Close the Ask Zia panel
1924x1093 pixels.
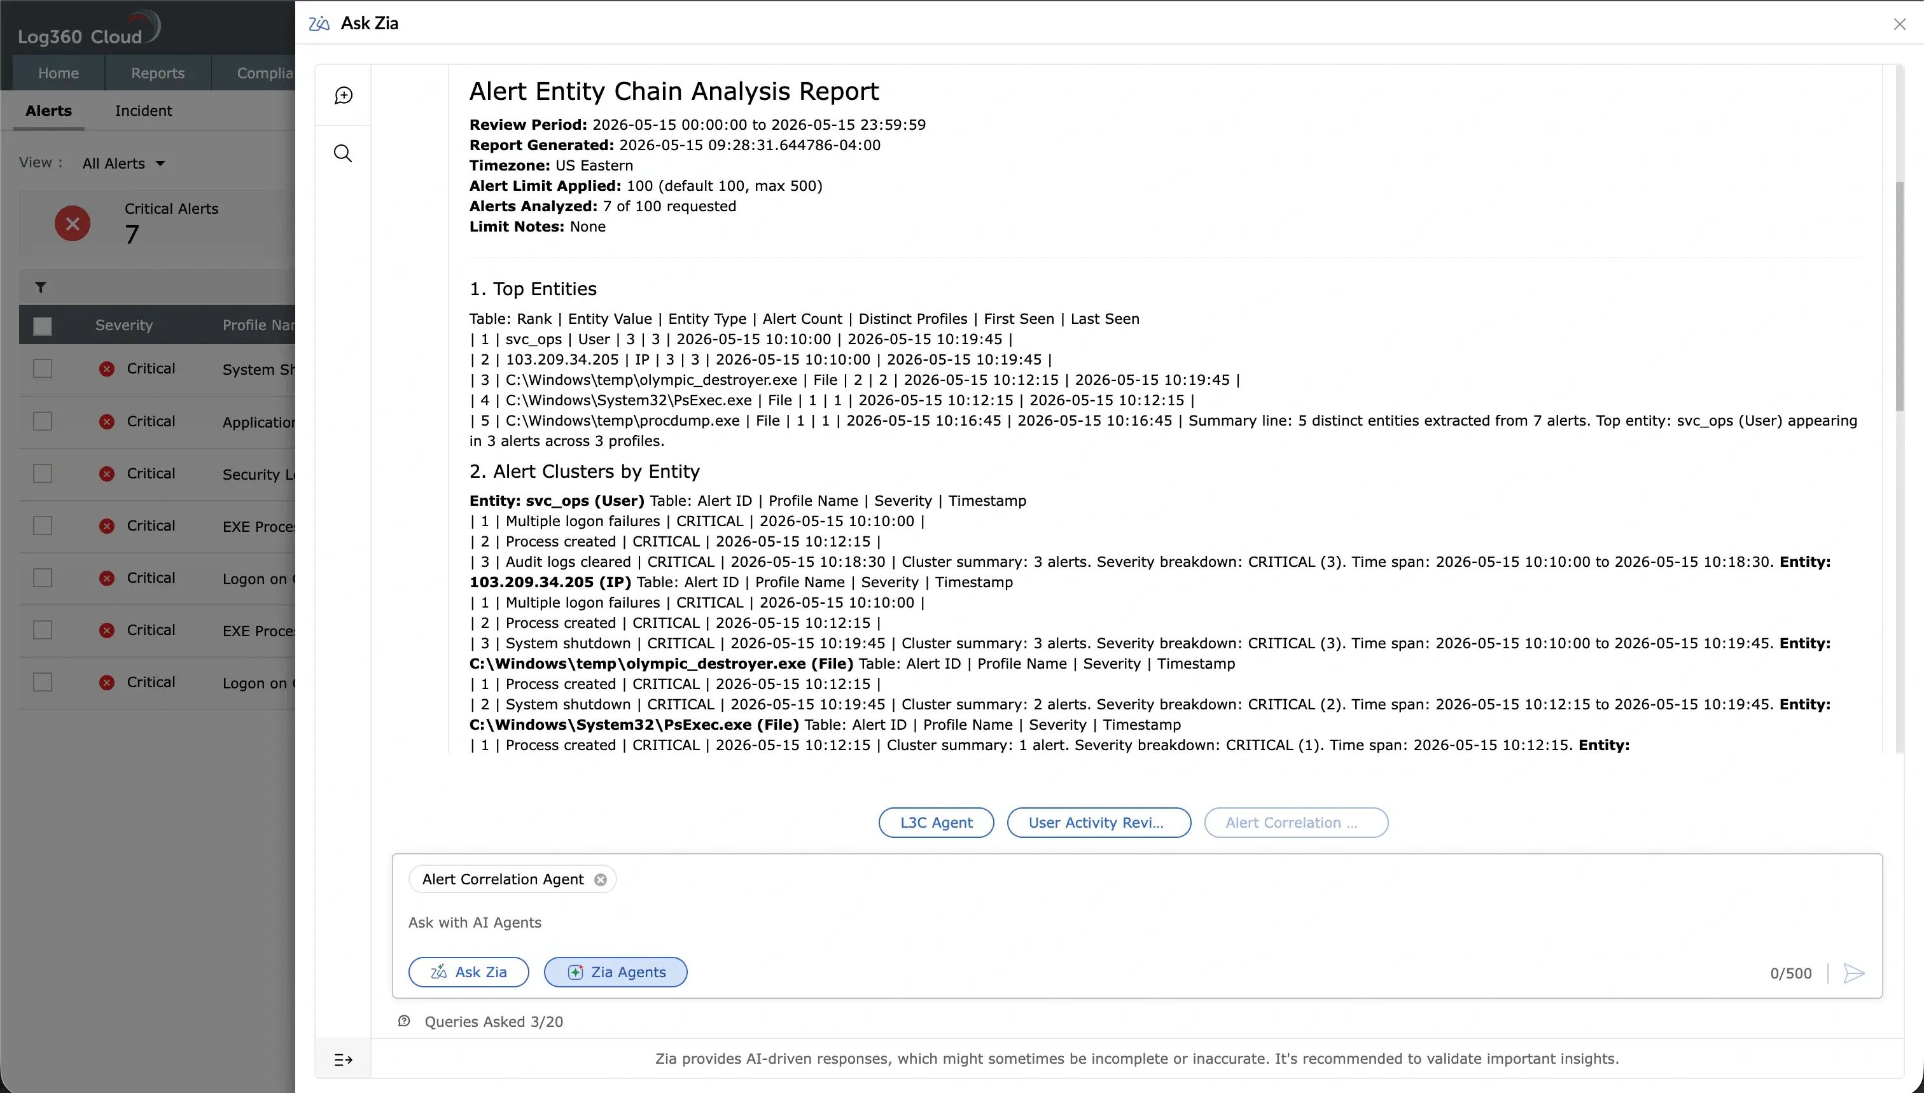(x=1899, y=24)
